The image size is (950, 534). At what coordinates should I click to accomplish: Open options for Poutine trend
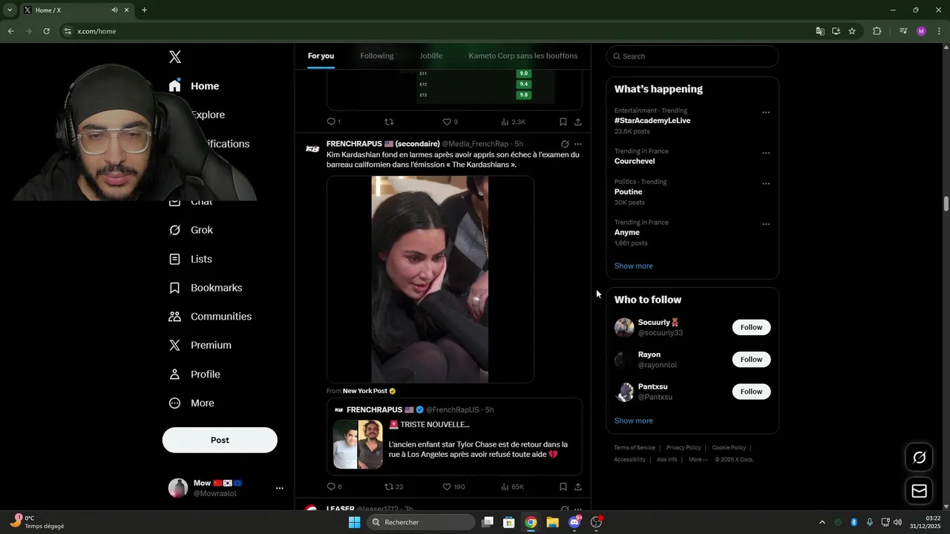tap(766, 184)
